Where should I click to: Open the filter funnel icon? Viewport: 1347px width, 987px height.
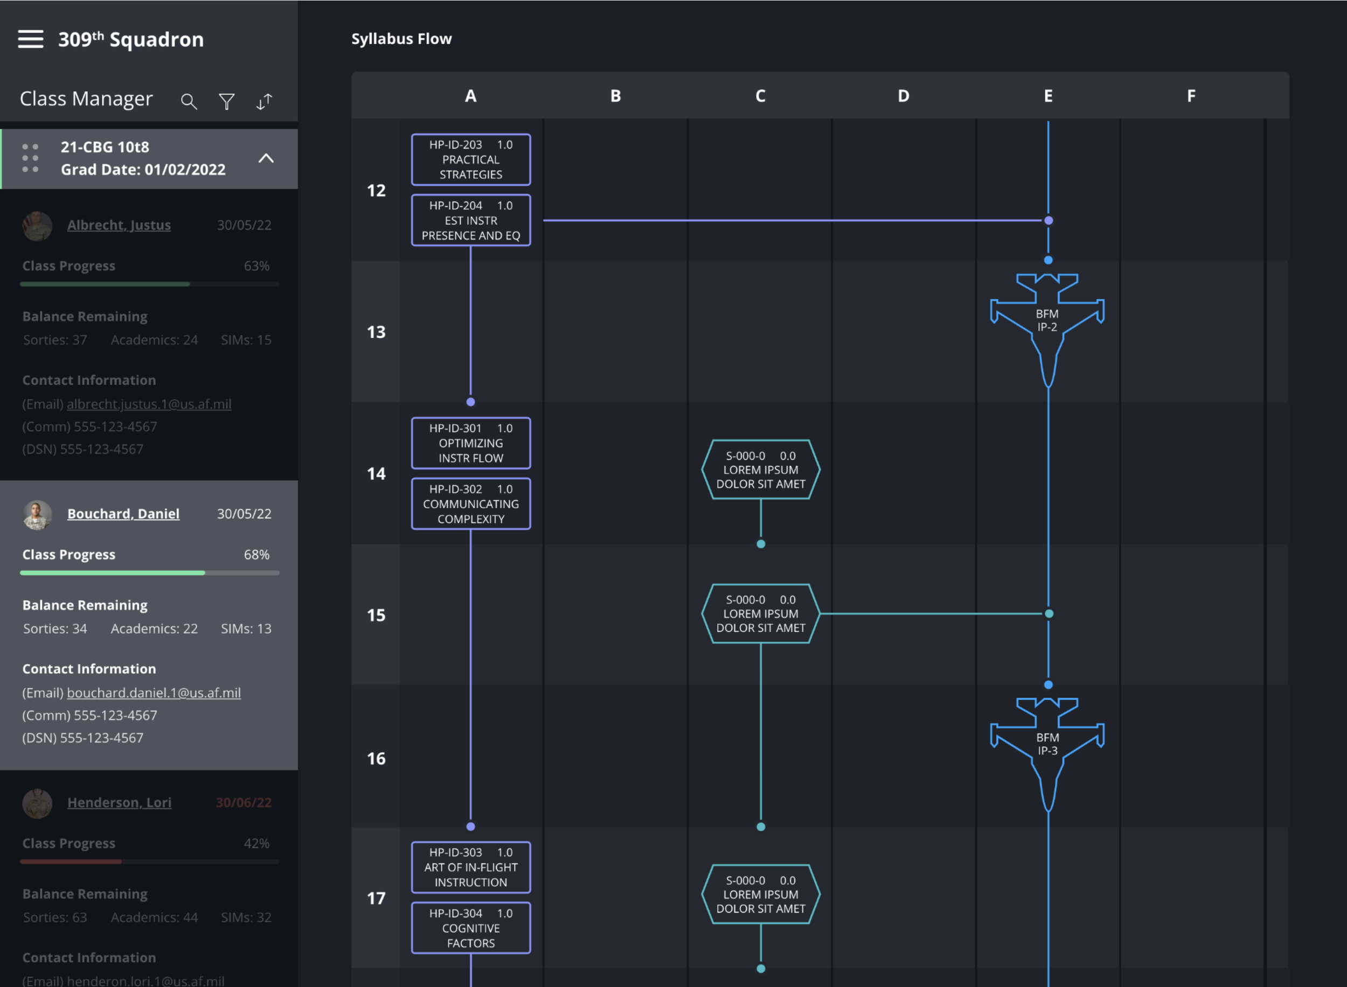pyautogui.click(x=227, y=102)
